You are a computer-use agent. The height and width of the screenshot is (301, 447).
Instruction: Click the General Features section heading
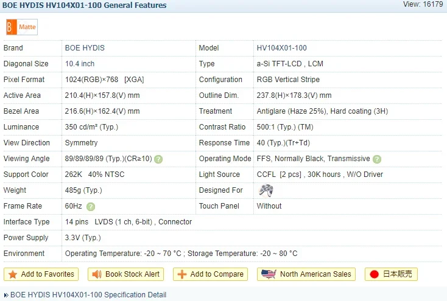tap(85, 5)
